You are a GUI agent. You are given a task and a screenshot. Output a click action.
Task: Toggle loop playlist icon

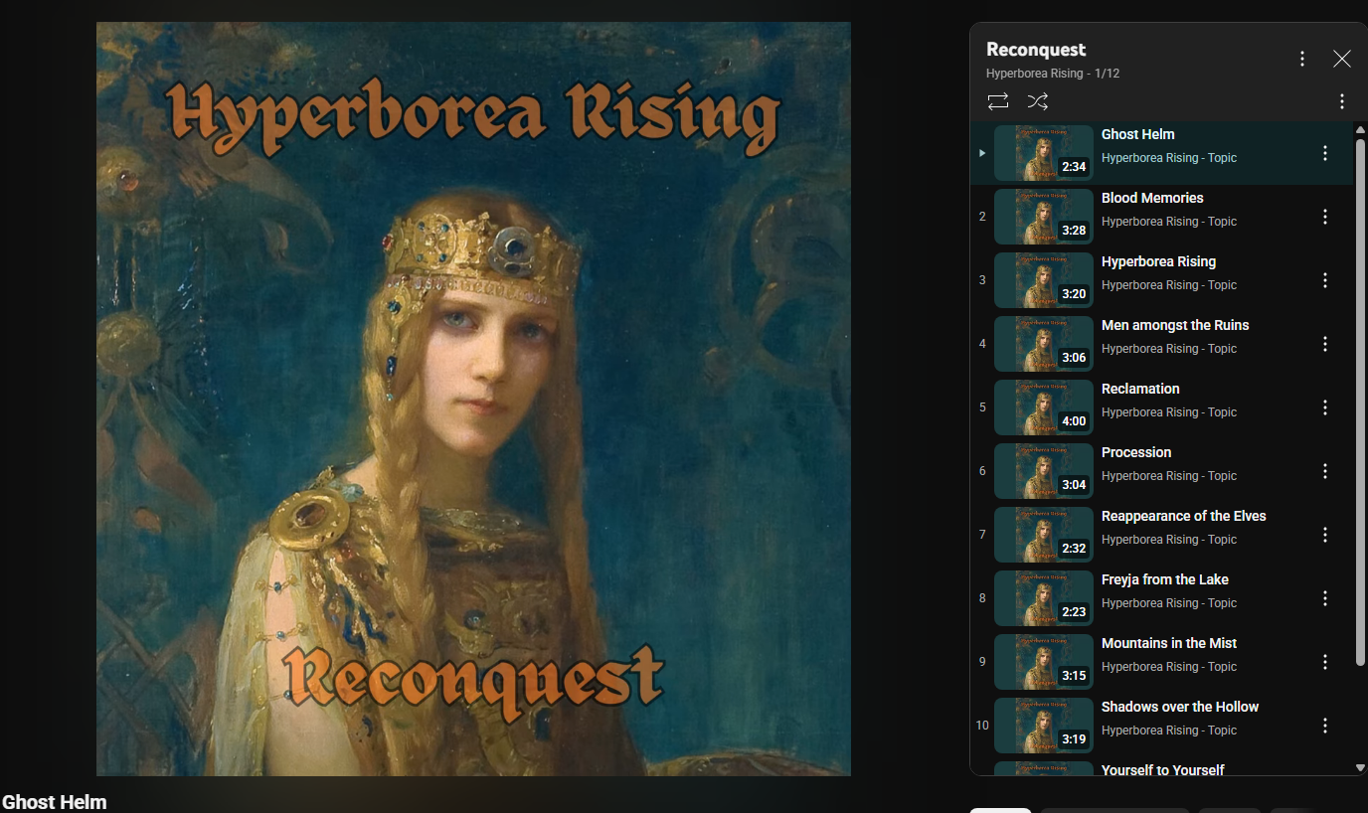[998, 101]
